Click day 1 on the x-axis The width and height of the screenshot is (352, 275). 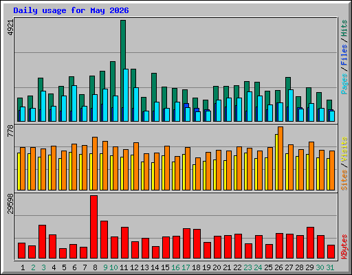23,267
